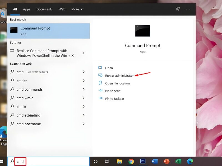Expand the cmd wmic suggestion chevron

[x=84, y=98]
